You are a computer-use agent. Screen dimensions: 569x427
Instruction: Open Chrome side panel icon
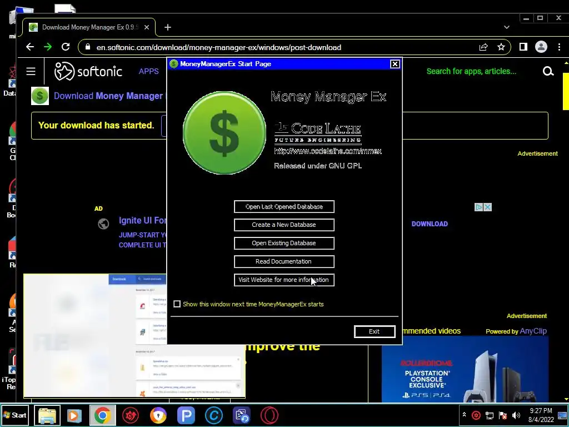[523, 47]
